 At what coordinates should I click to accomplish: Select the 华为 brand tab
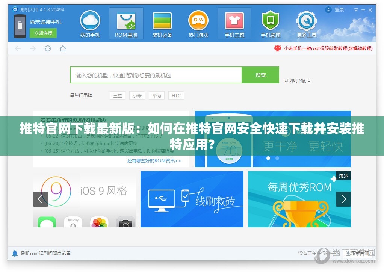point(156,95)
